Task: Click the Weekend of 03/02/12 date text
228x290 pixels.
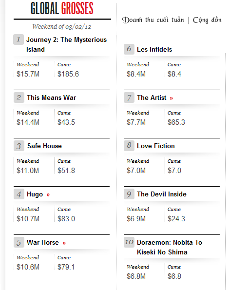Action: point(62,27)
